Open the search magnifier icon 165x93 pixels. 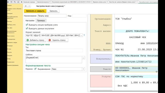click(x=15, y=2)
